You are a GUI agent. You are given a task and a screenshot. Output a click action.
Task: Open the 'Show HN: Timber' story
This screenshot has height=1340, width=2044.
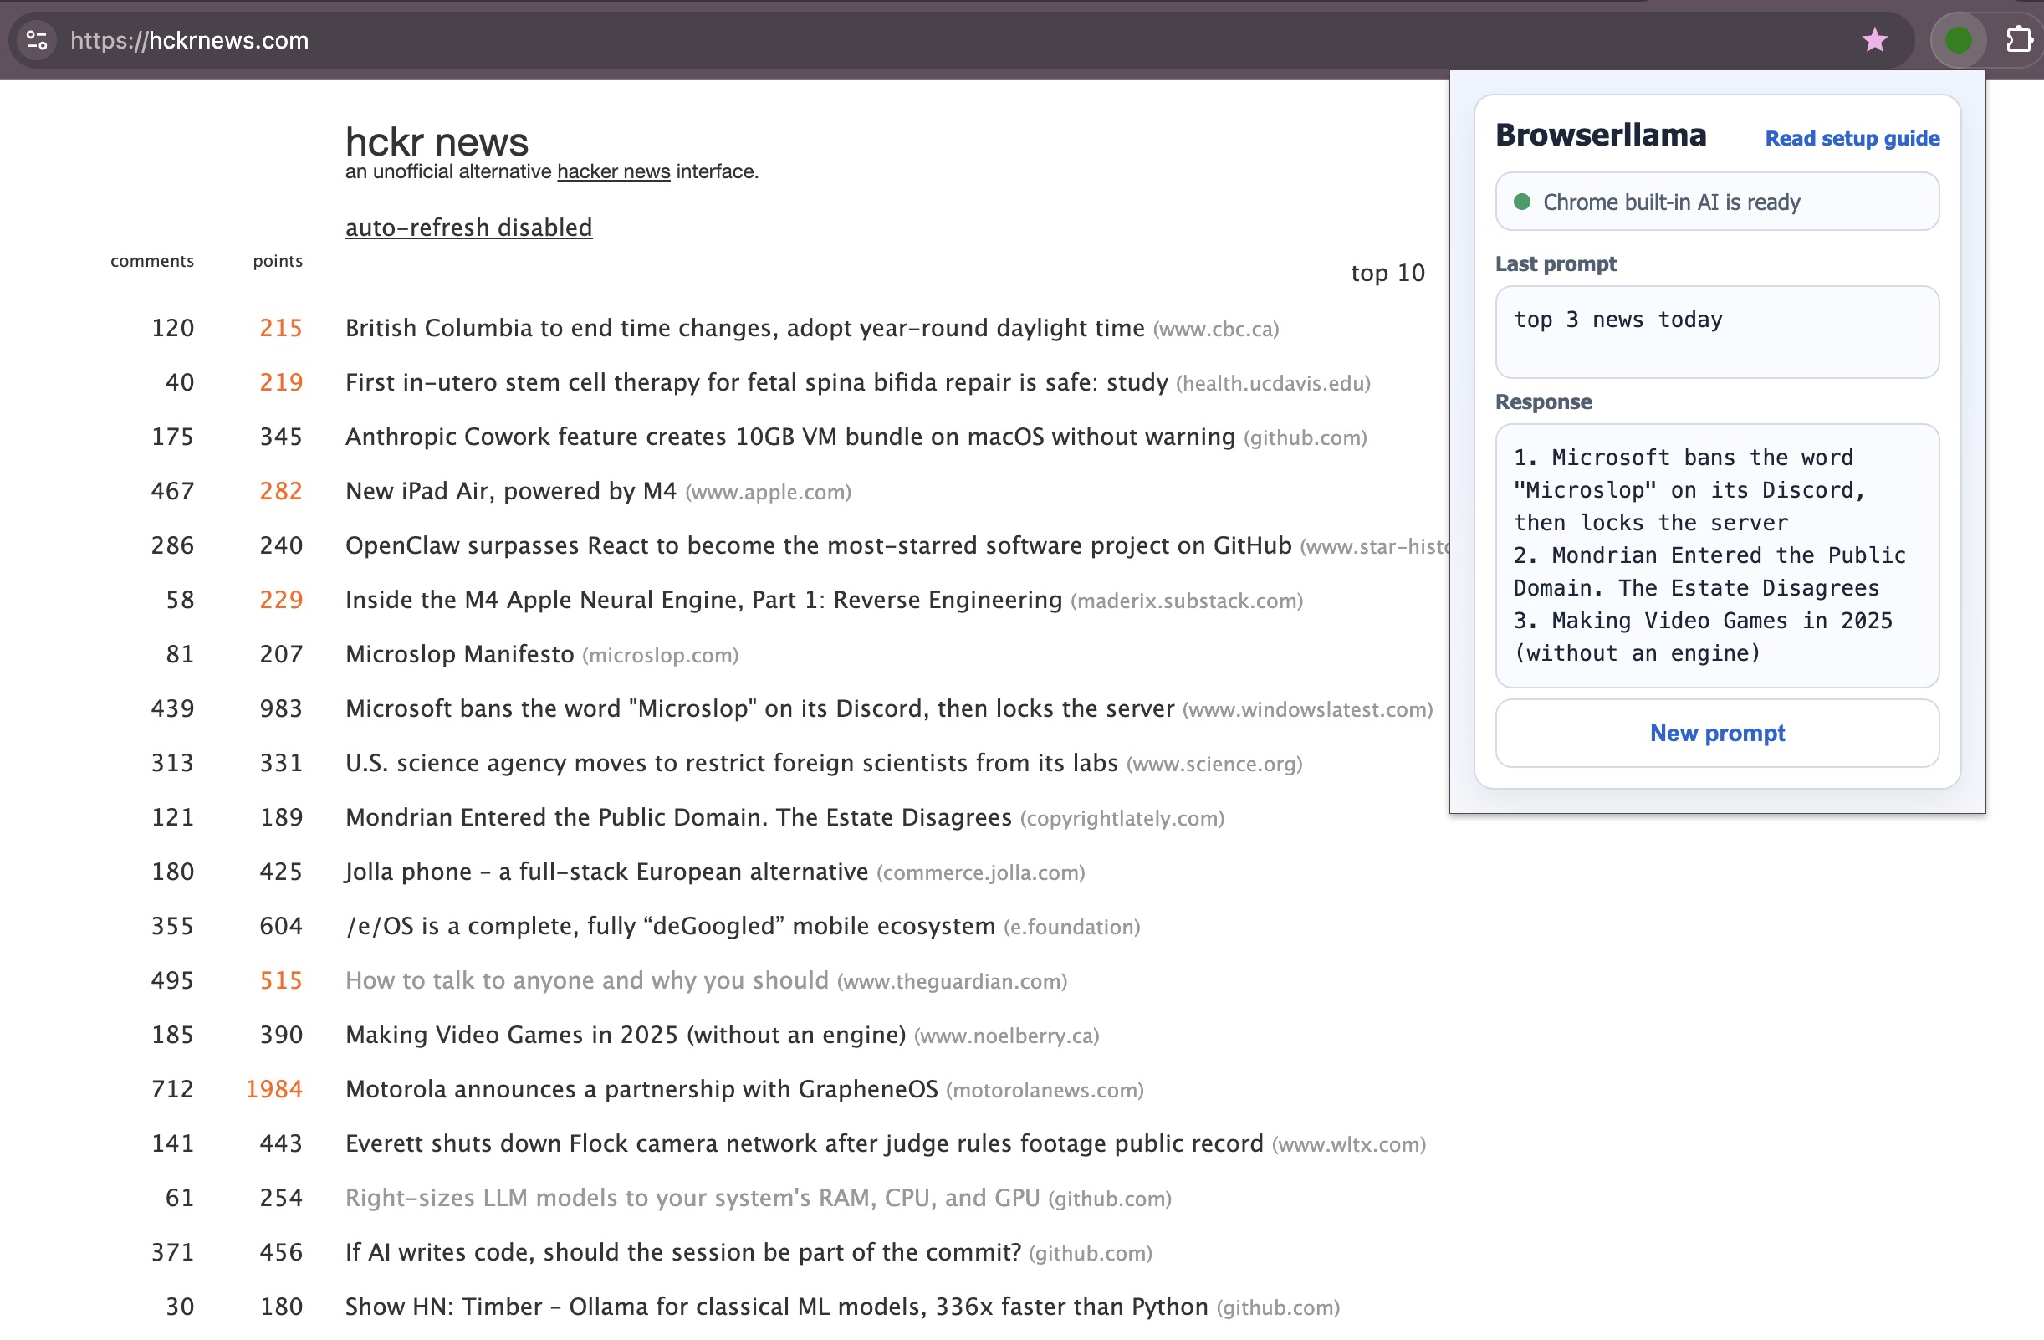tap(777, 1306)
